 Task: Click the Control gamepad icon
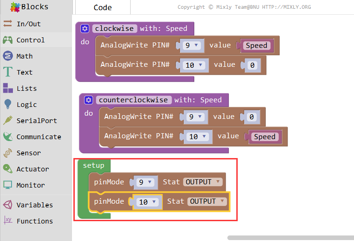click(x=8, y=40)
